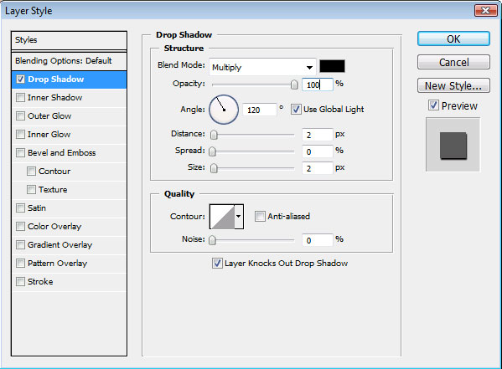The image size is (502, 369).
Task: Toggle the Preview checkbox
Action: (x=433, y=105)
